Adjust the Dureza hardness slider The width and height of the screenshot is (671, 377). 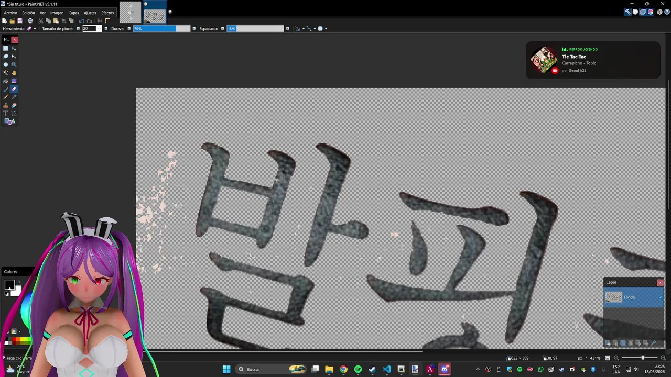point(161,29)
